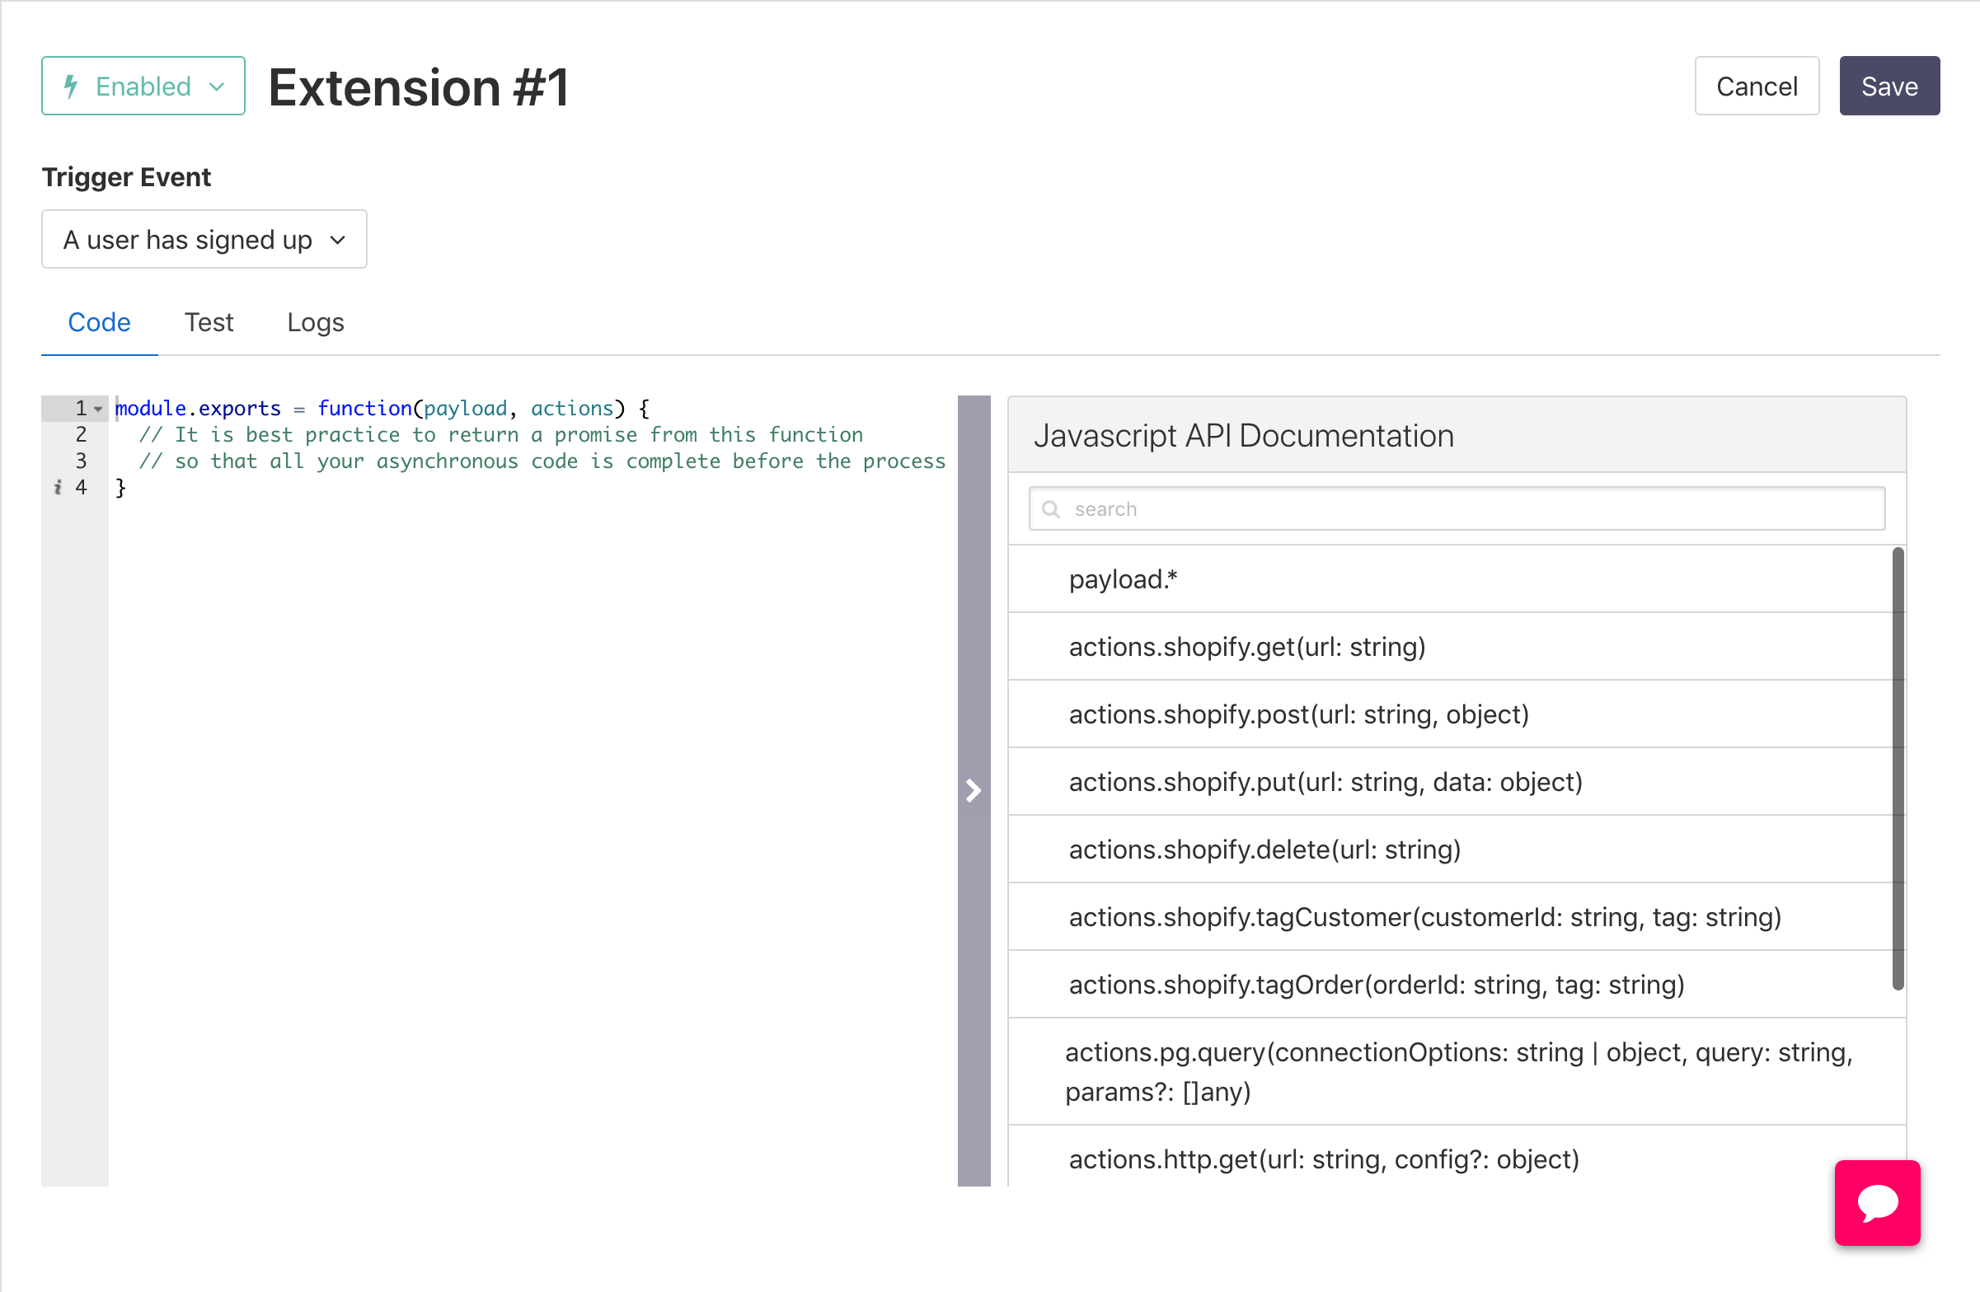Open the Logs tab

316,321
